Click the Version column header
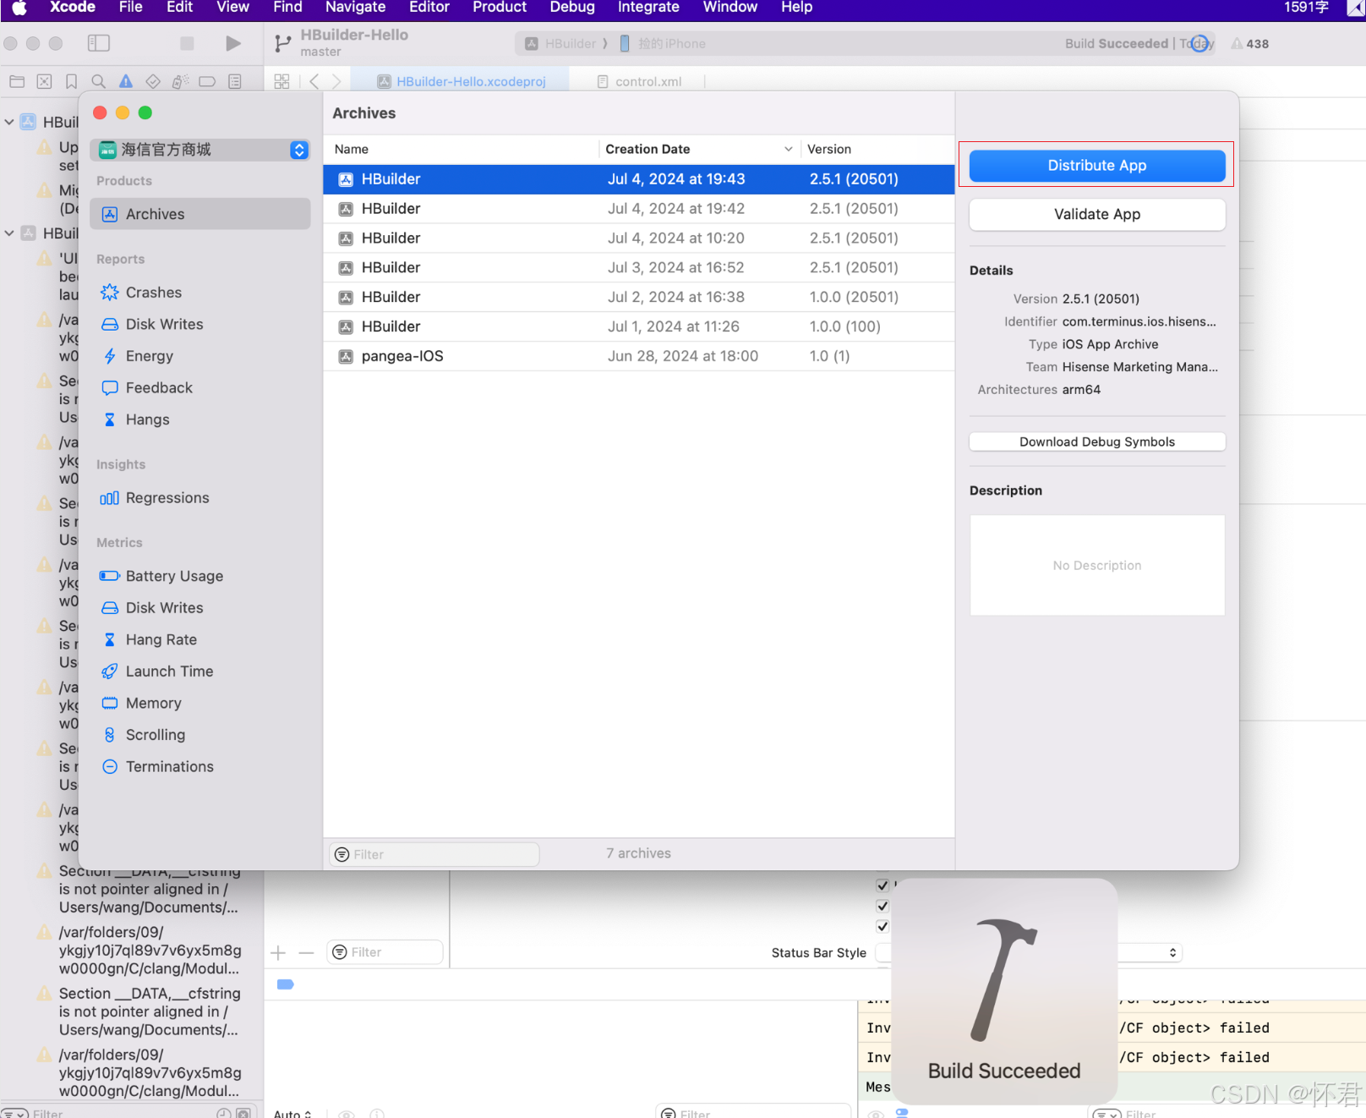Image resolution: width=1366 pixels, height=1118 pixels. 829,149
